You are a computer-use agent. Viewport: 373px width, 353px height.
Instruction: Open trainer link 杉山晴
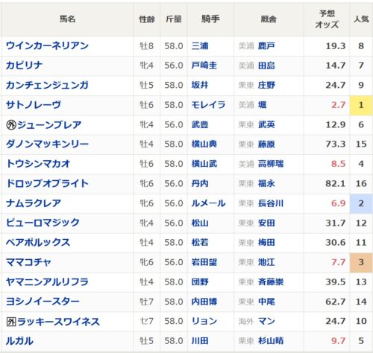[271, 341]
